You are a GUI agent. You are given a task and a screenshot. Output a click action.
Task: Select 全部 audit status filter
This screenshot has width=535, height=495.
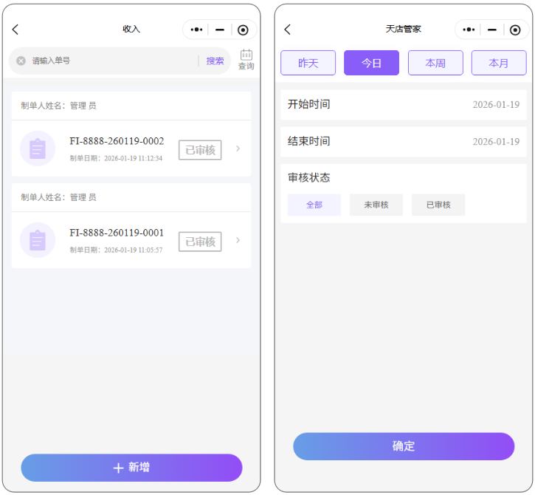coord(314,205)
